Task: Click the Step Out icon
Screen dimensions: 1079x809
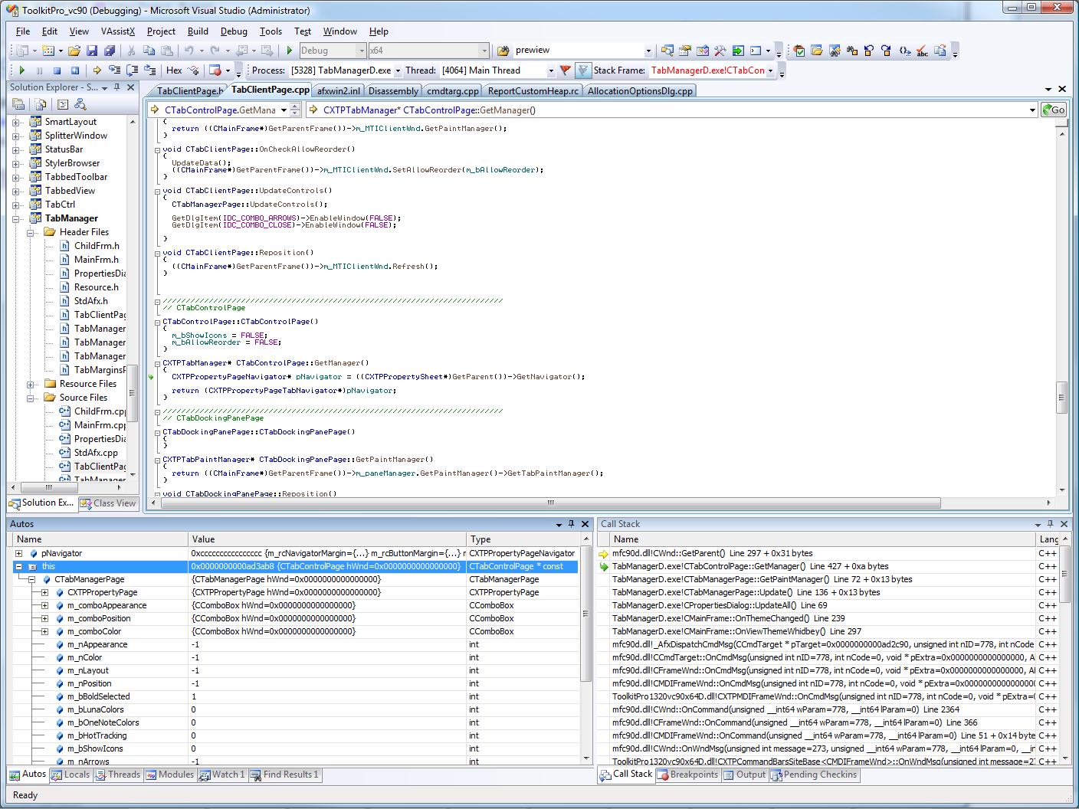Action: (149, 70)
